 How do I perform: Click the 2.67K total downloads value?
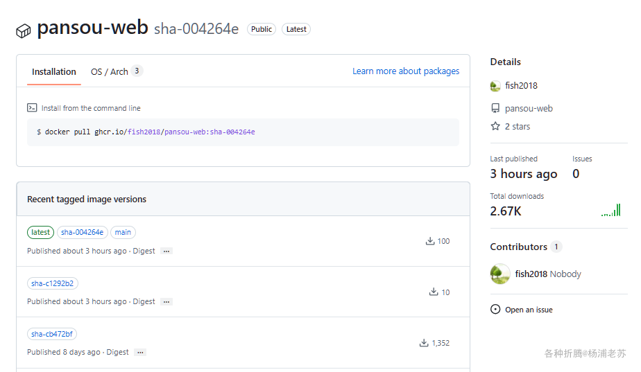click(x=506, y=211)
